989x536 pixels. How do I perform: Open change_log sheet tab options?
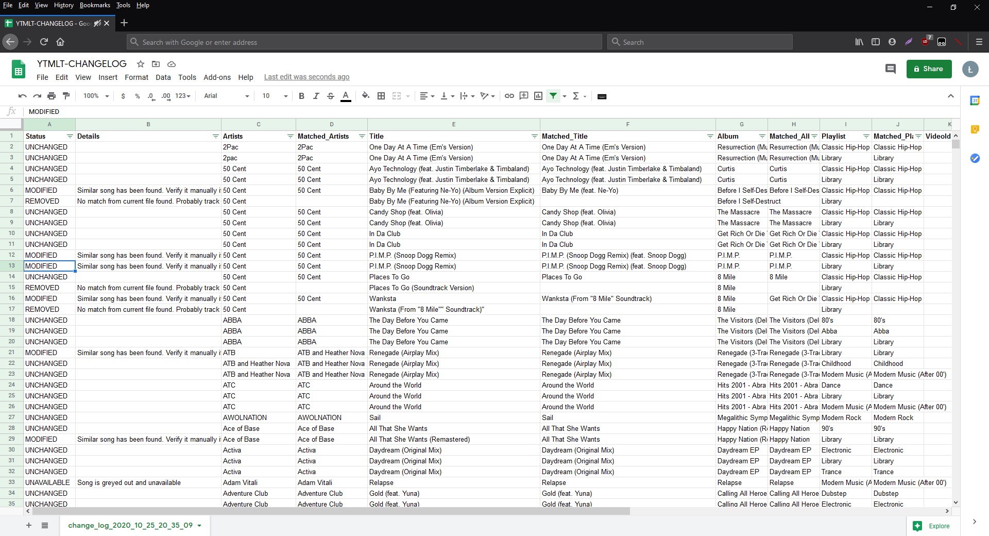point(199,526)
